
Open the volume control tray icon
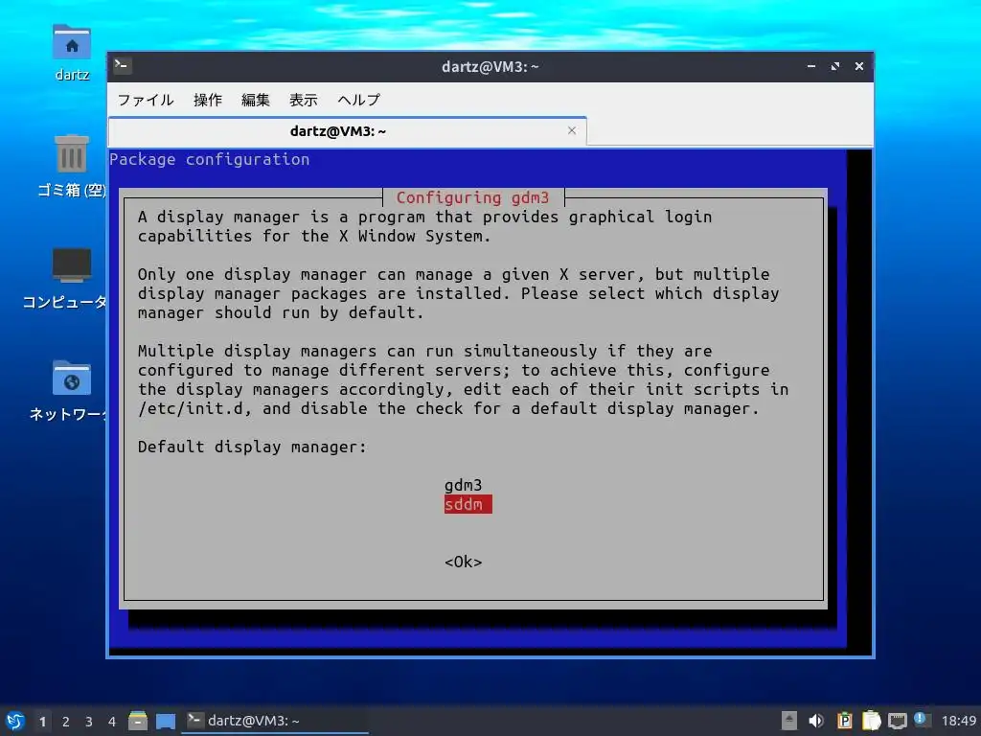click(x=816, y=721)
